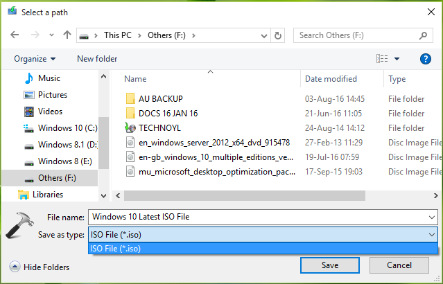Click the mu_microsoft_desktop disc image icon
The width and height of the screenshot is (443, 284).
[130, 172]
